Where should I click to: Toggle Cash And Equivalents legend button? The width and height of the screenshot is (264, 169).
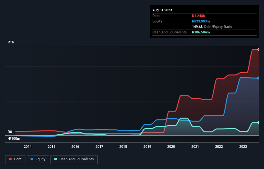pyautogui.click(x=74, y=159)
